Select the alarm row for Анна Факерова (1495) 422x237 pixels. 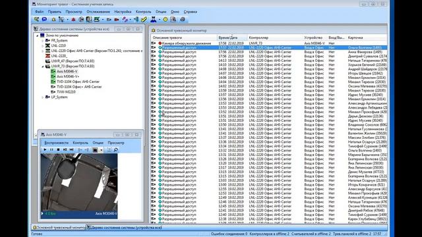pos(269,52)
